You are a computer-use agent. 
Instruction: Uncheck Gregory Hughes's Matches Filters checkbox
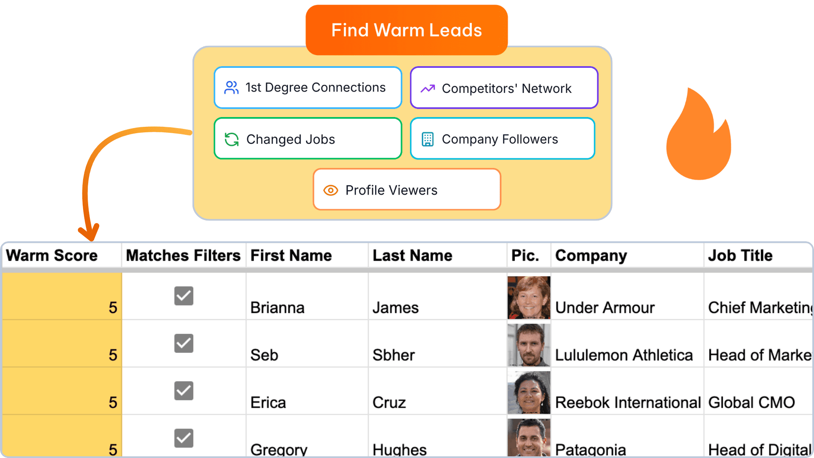pos(183,438)
